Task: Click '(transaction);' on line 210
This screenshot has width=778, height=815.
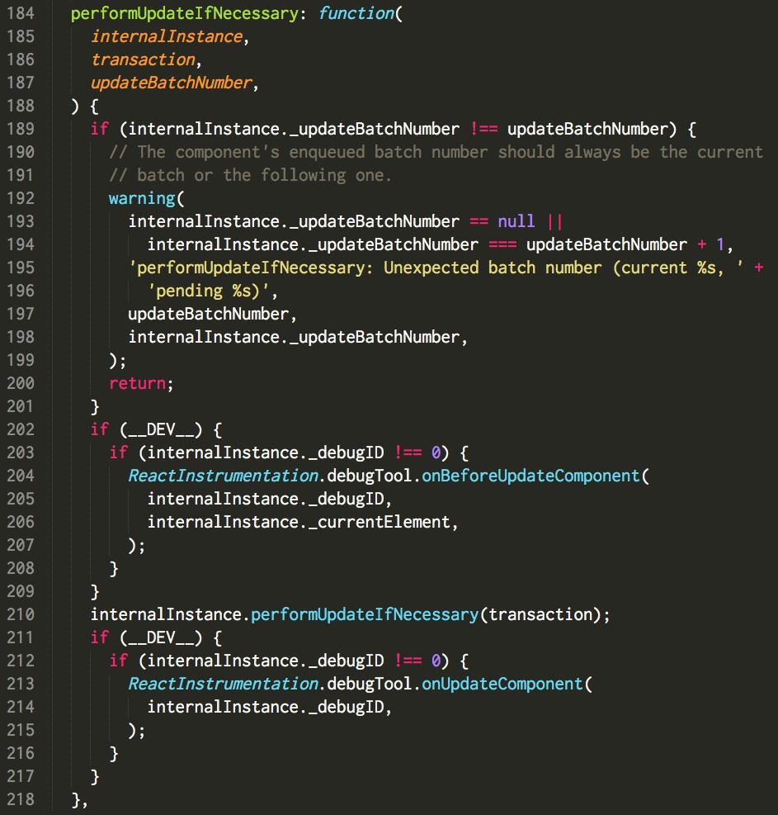Action: click(545, 614)
